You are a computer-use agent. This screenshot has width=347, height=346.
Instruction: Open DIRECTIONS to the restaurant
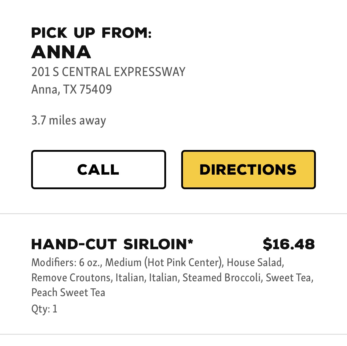pyautogui.click(x=248, y=170)
